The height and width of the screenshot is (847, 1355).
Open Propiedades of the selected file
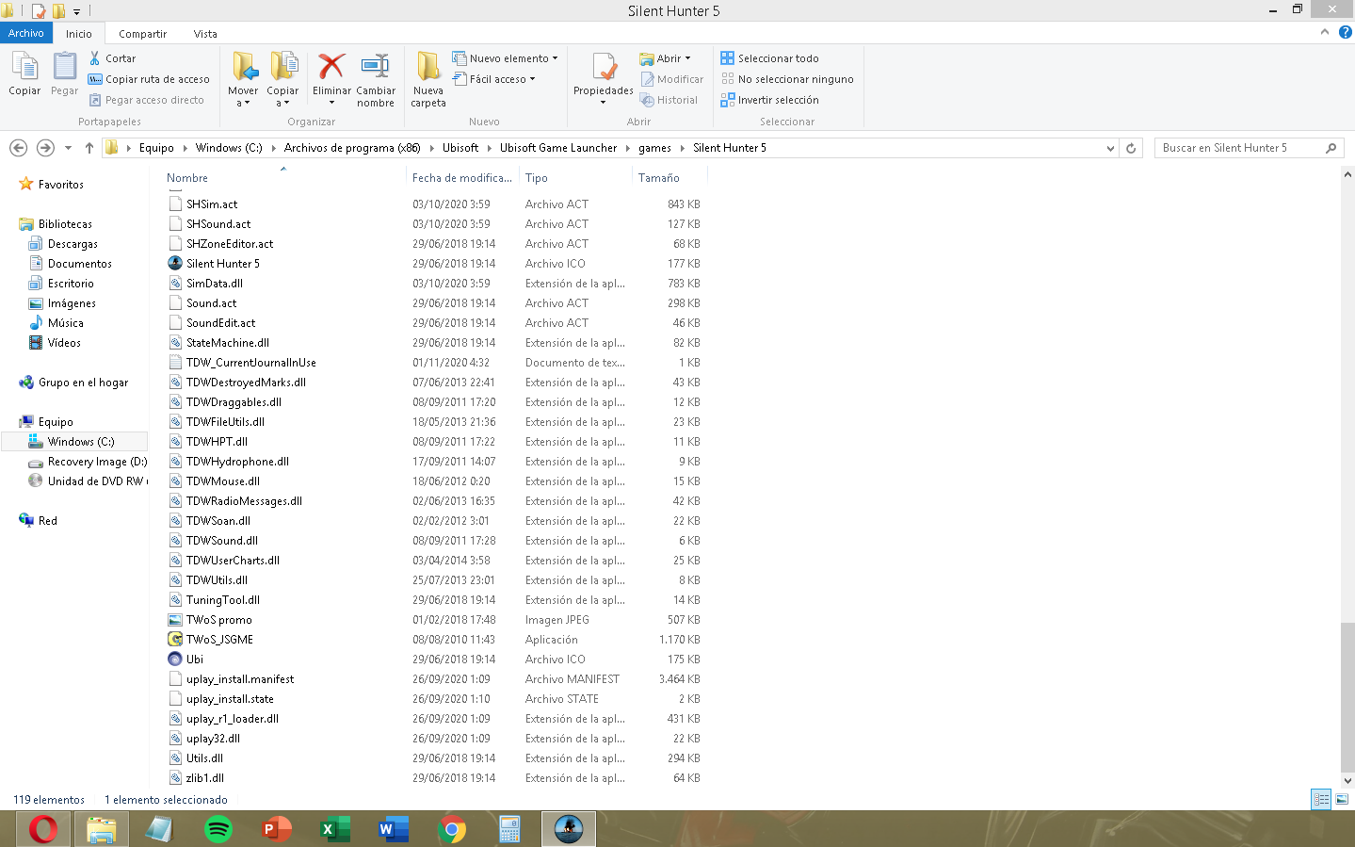coord(604,79)
